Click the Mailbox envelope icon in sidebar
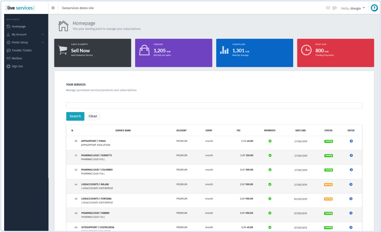 (x=9, y=58)
